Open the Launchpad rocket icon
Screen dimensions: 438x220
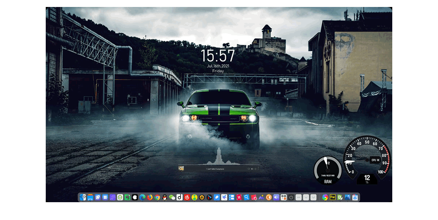(x=98, y=198)
